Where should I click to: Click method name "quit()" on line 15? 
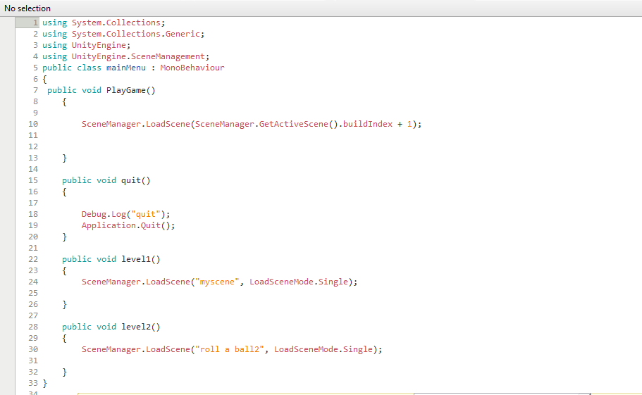(136, 180)
